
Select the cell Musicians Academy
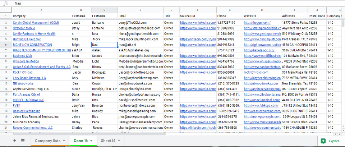(x=41, y=122)
